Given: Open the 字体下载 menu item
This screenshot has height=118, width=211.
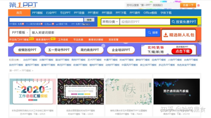Looking at the screenshot, I should tap(166, 13).
